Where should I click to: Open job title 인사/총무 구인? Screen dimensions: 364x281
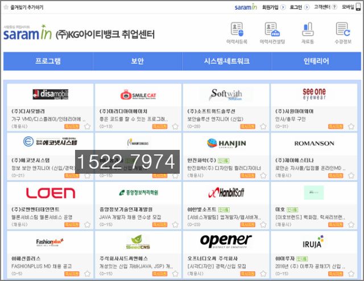click(x=291, y=119)
